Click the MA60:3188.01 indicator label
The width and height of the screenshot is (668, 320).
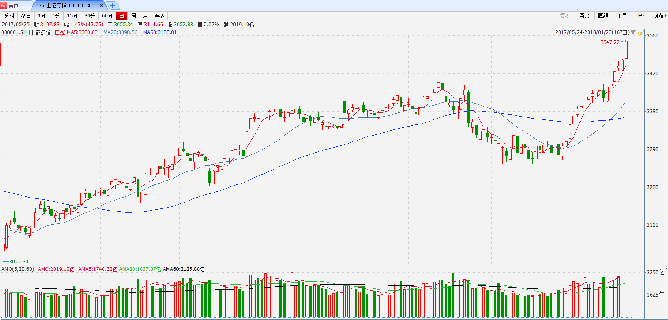point(160,32)
